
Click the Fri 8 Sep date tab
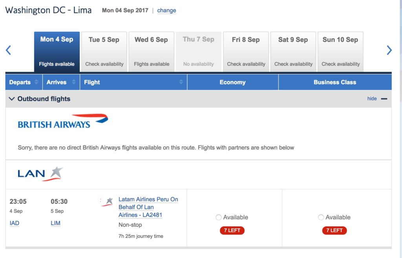(x=246, y=51)
